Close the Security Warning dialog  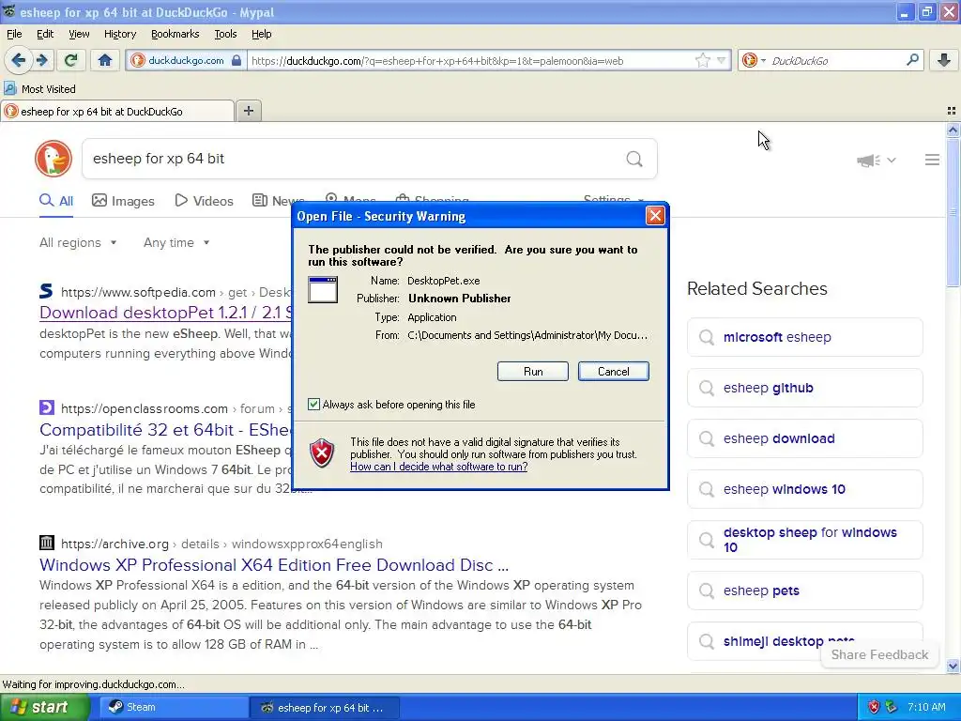[x=655, y=216]
